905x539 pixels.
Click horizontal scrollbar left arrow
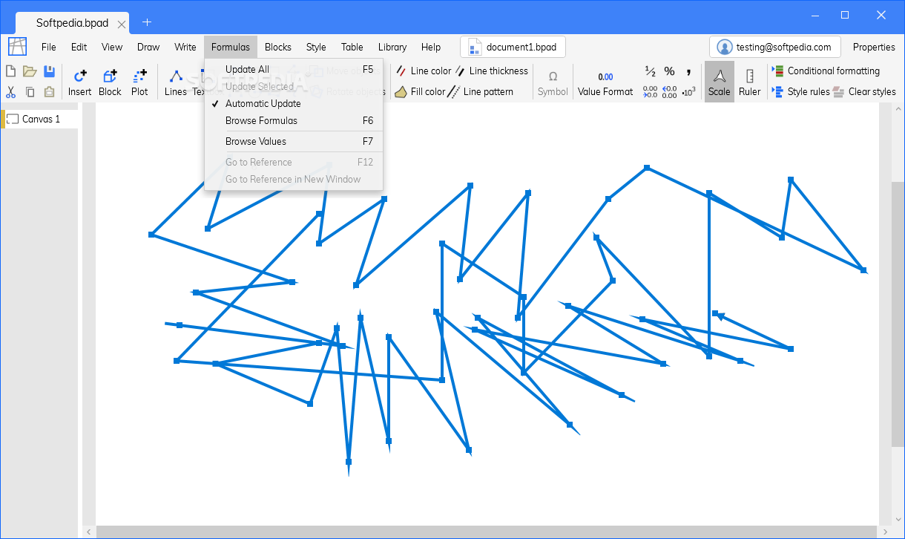(89, 532)
